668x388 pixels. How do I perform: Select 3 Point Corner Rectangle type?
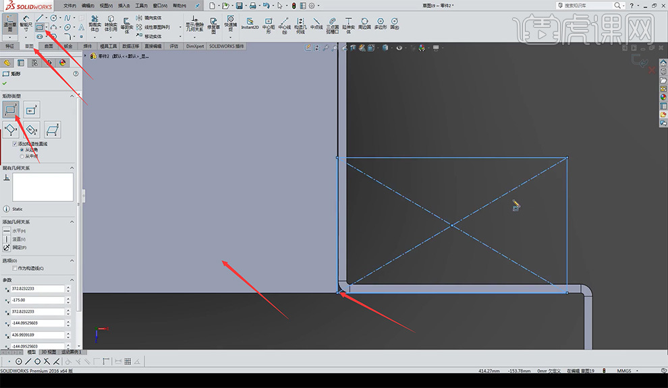pos(10,129)
